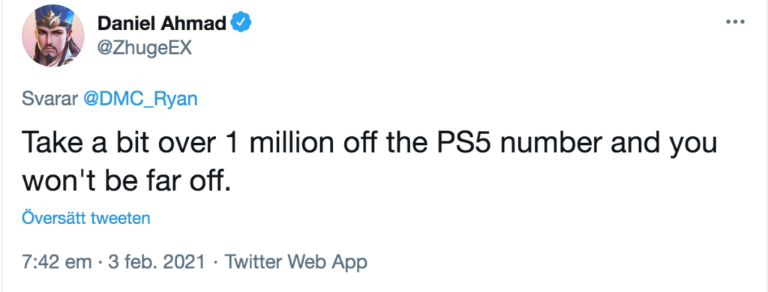Viewport: 768px width, 292px height.
Task: Click the phrase won't be far off
Action: pyautogui.click(x=125, y=182)
